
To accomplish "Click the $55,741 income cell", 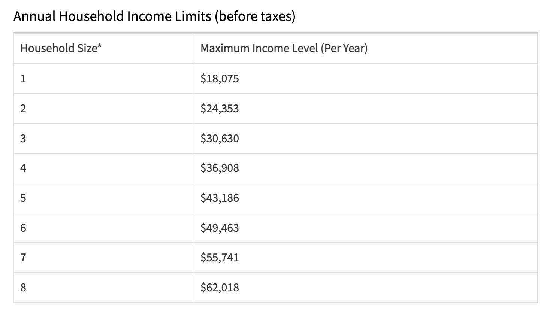I will [x=366, y=258].
